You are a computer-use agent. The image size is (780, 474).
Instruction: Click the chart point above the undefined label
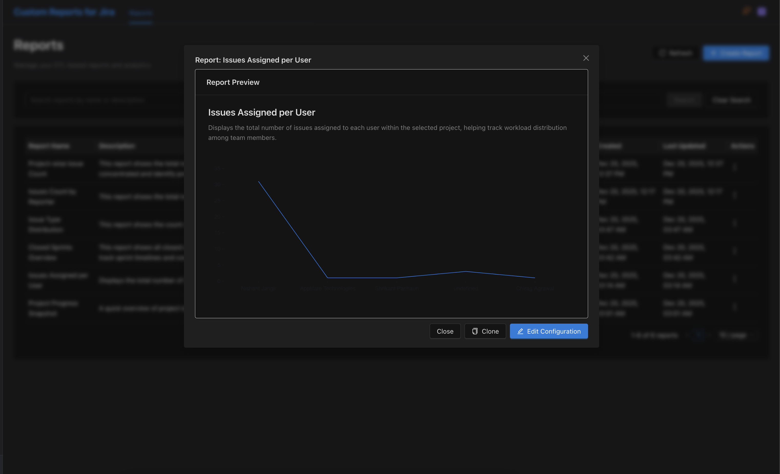point(466,272)
